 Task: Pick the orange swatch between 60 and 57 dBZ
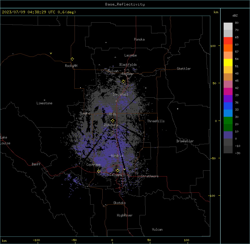pos(228,48)
